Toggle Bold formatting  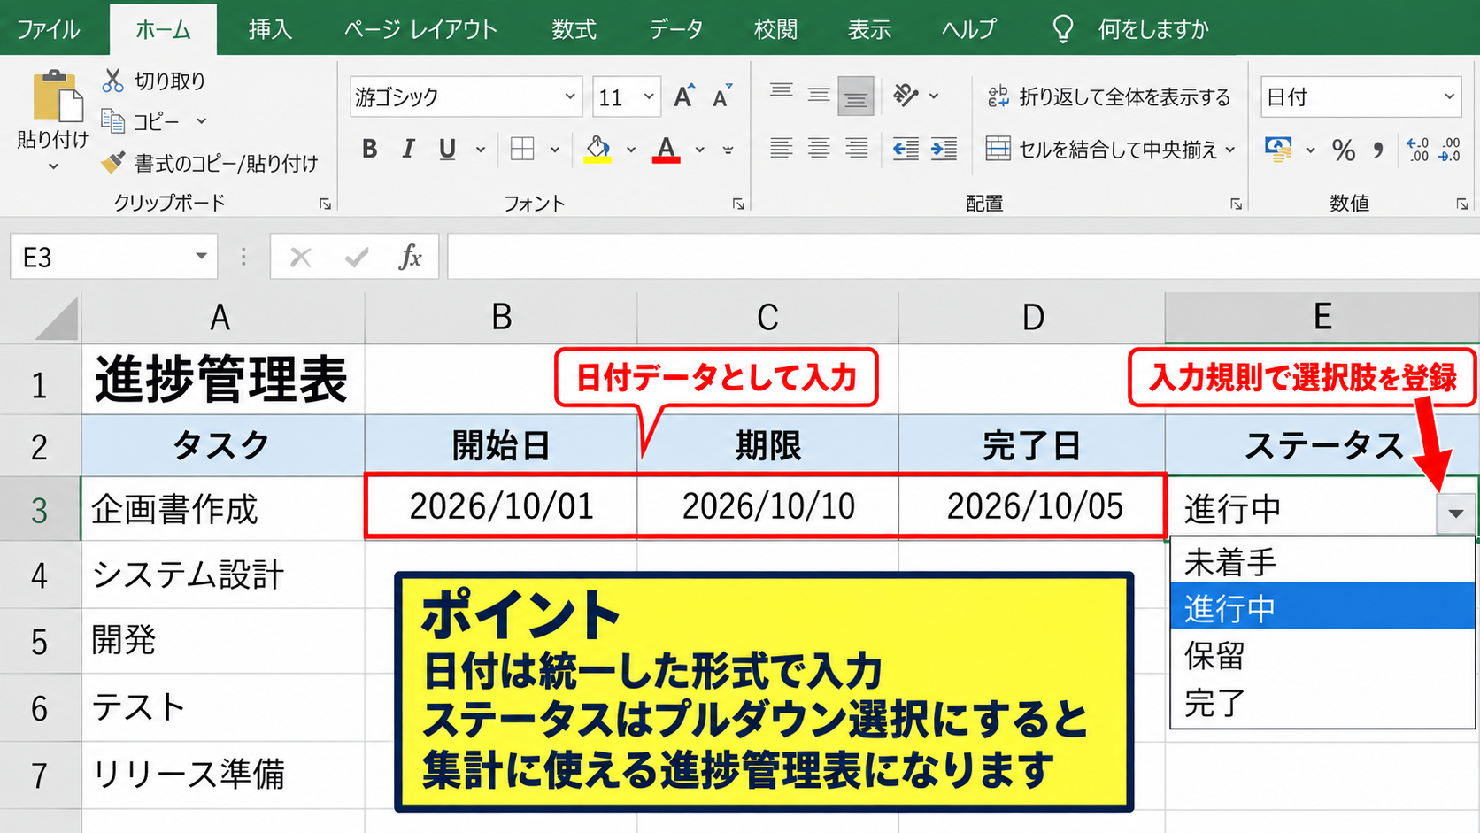[370, 149]
